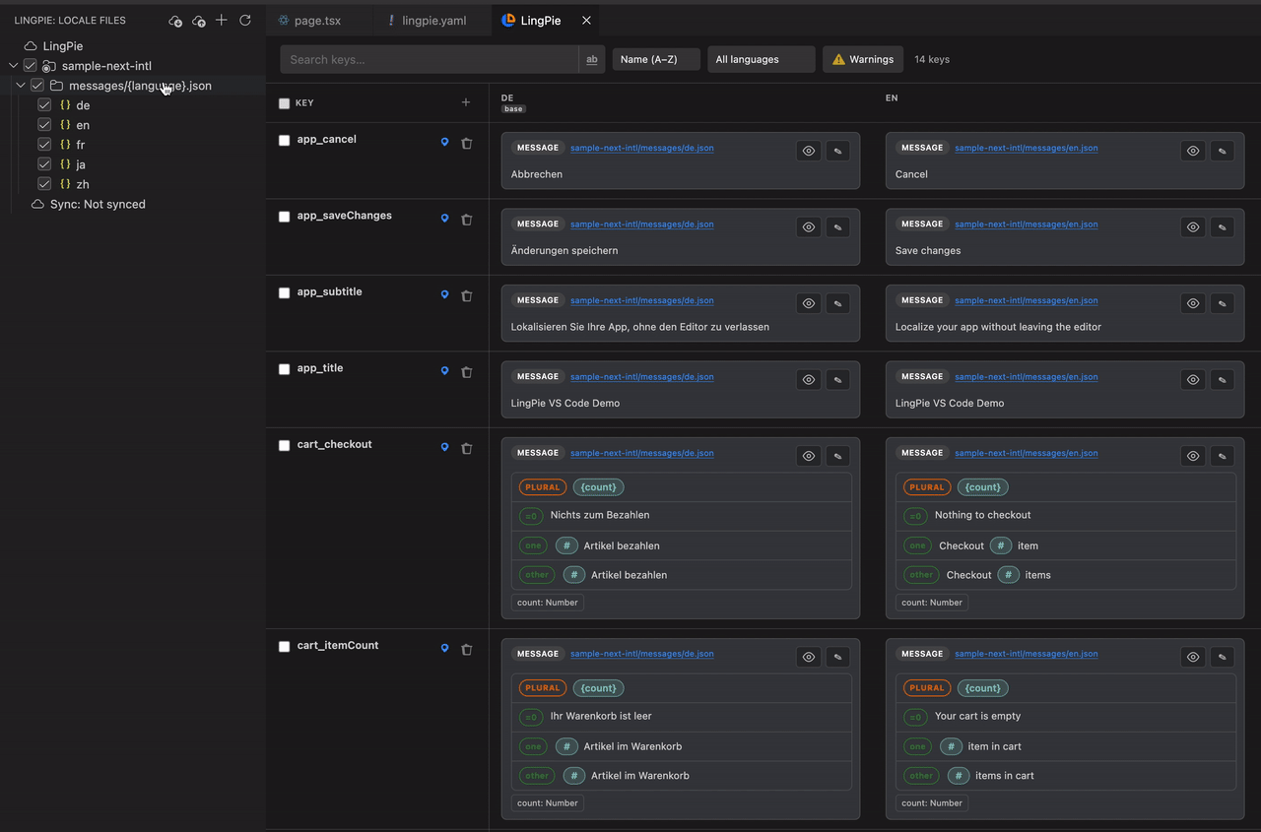The image size is (1261, 832).
Task: Edit the English app_cancel message
Action: tap(1222, 151)
